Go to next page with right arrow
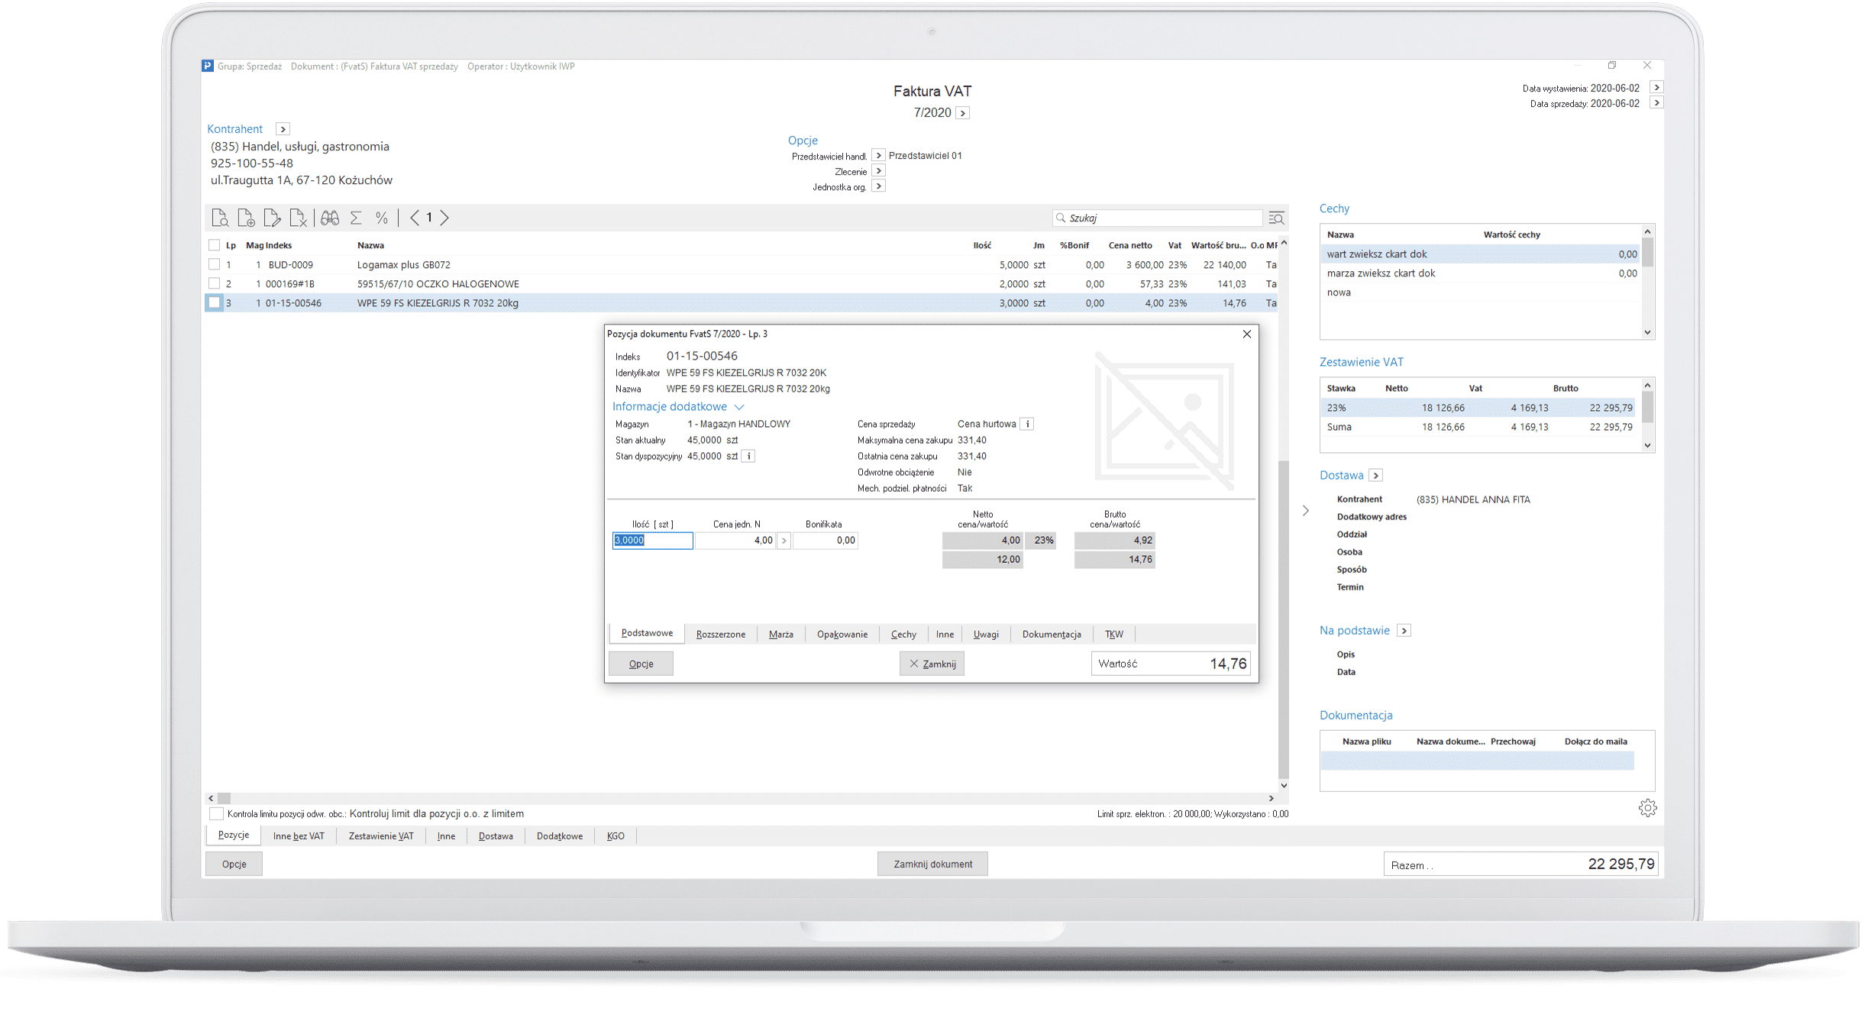The height and width of the screenshot is (1018, 1871). [x=444, y=218]
